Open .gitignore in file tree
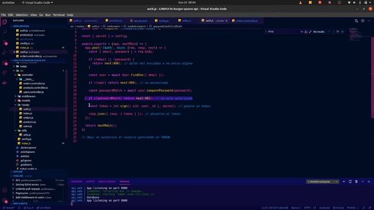Viewport: 374px width, 210px height. 26,161
